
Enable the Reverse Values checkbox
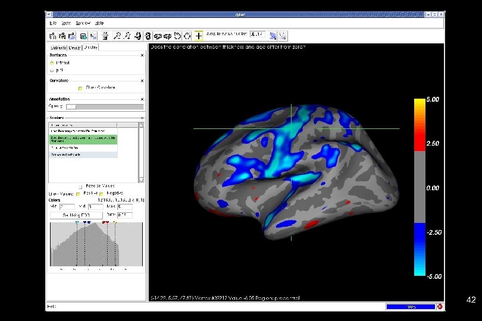80,186
